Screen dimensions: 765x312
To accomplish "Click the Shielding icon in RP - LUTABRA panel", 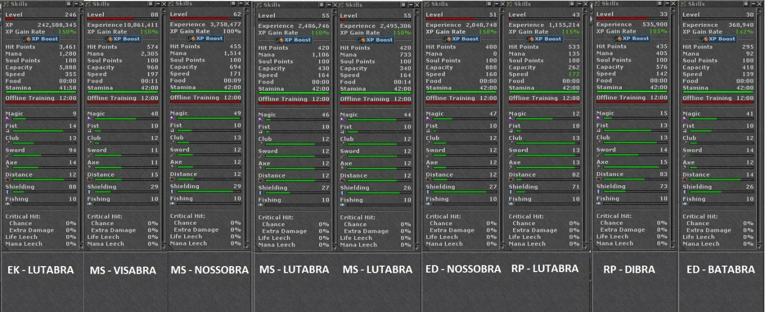I will (x=511, y=192).
